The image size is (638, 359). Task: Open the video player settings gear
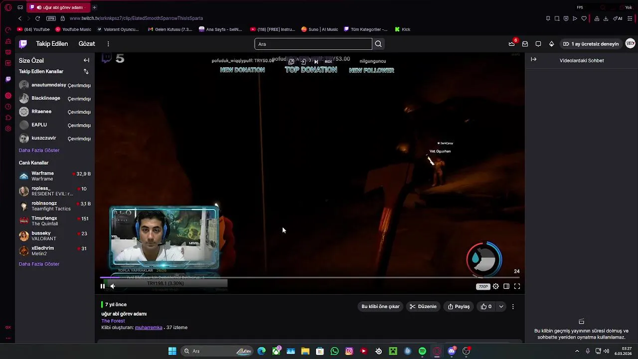496,286
